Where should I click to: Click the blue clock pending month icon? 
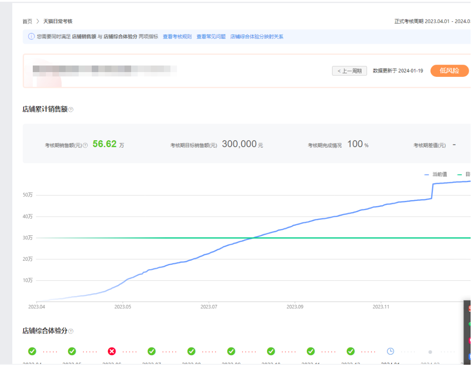point(390,351)
